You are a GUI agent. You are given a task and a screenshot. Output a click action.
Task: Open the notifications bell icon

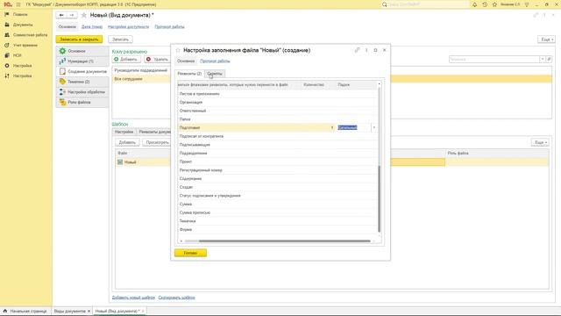(x=475, y=4)
